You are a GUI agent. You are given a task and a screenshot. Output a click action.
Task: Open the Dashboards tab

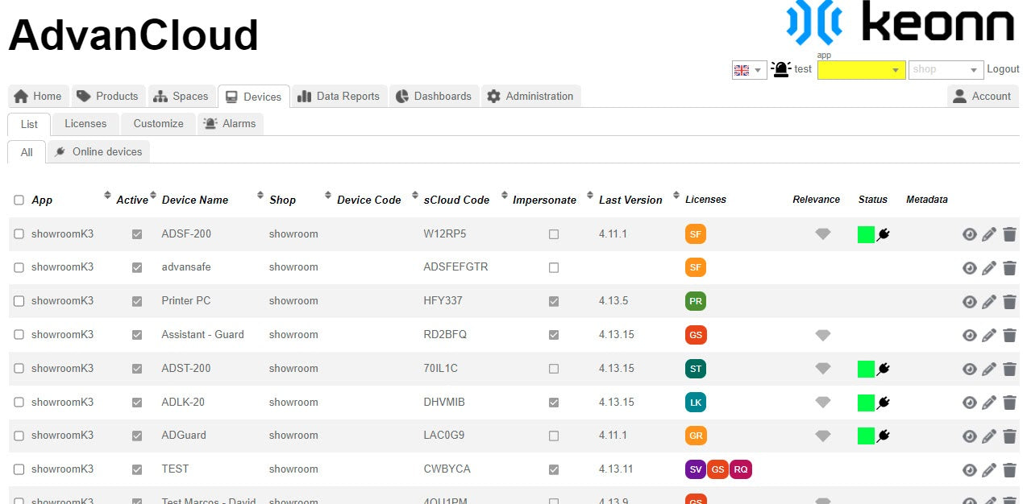(x=435, y=96)
